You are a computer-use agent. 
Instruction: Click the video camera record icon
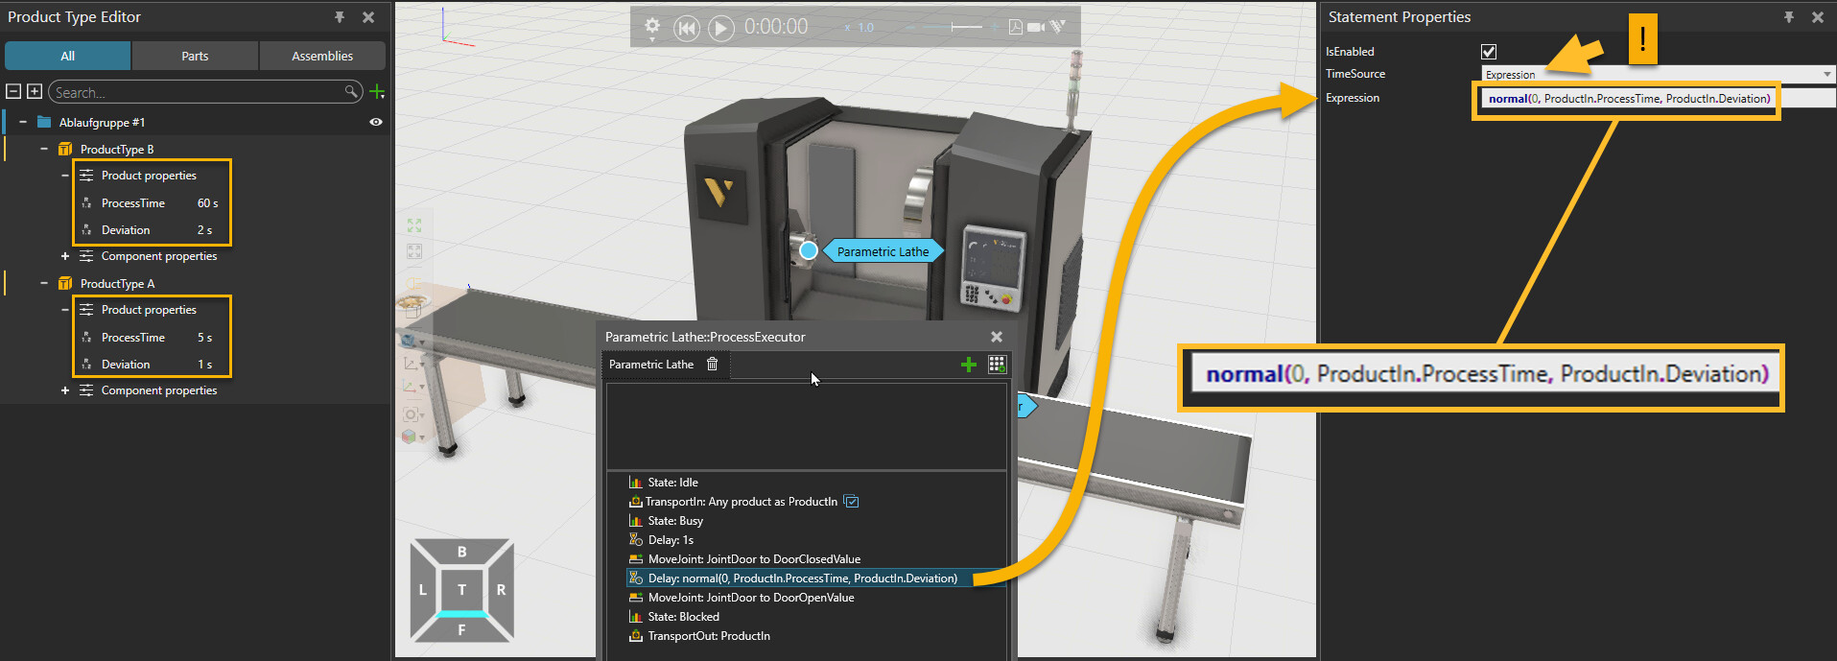tap(1036, 27)
